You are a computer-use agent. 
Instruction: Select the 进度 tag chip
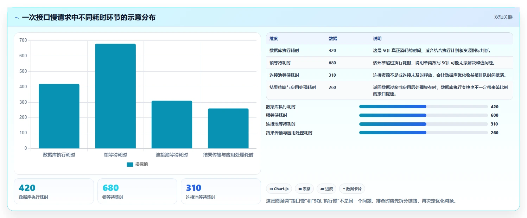[326, 189]
